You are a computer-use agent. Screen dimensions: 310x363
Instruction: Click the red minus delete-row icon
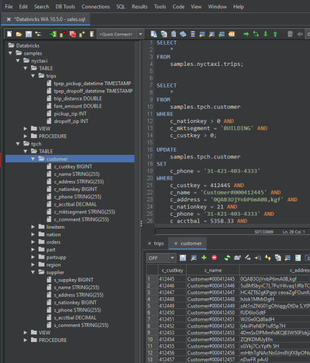[215, 258]
